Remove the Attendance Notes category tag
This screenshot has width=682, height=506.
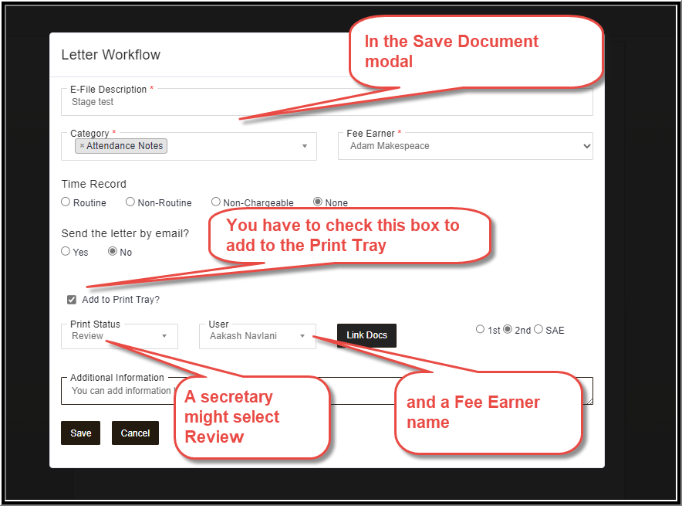tap(82, 146)
